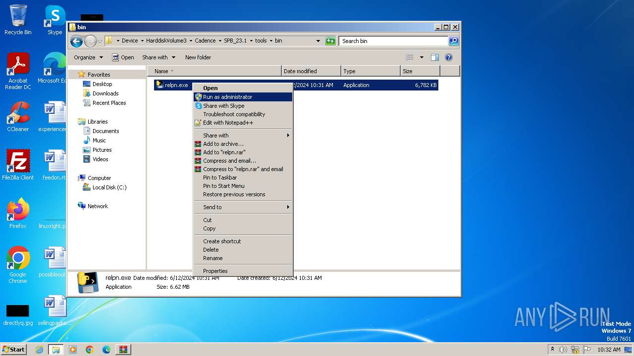Click the Start button
The image size is (634, 356).
pyautogui.click(x=13, y=350)
